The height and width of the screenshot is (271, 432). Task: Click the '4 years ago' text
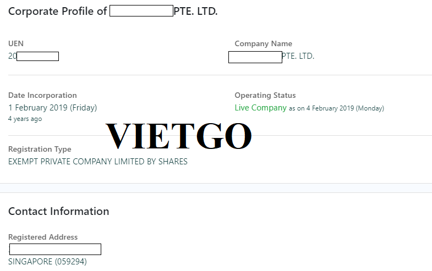point(25,119)
